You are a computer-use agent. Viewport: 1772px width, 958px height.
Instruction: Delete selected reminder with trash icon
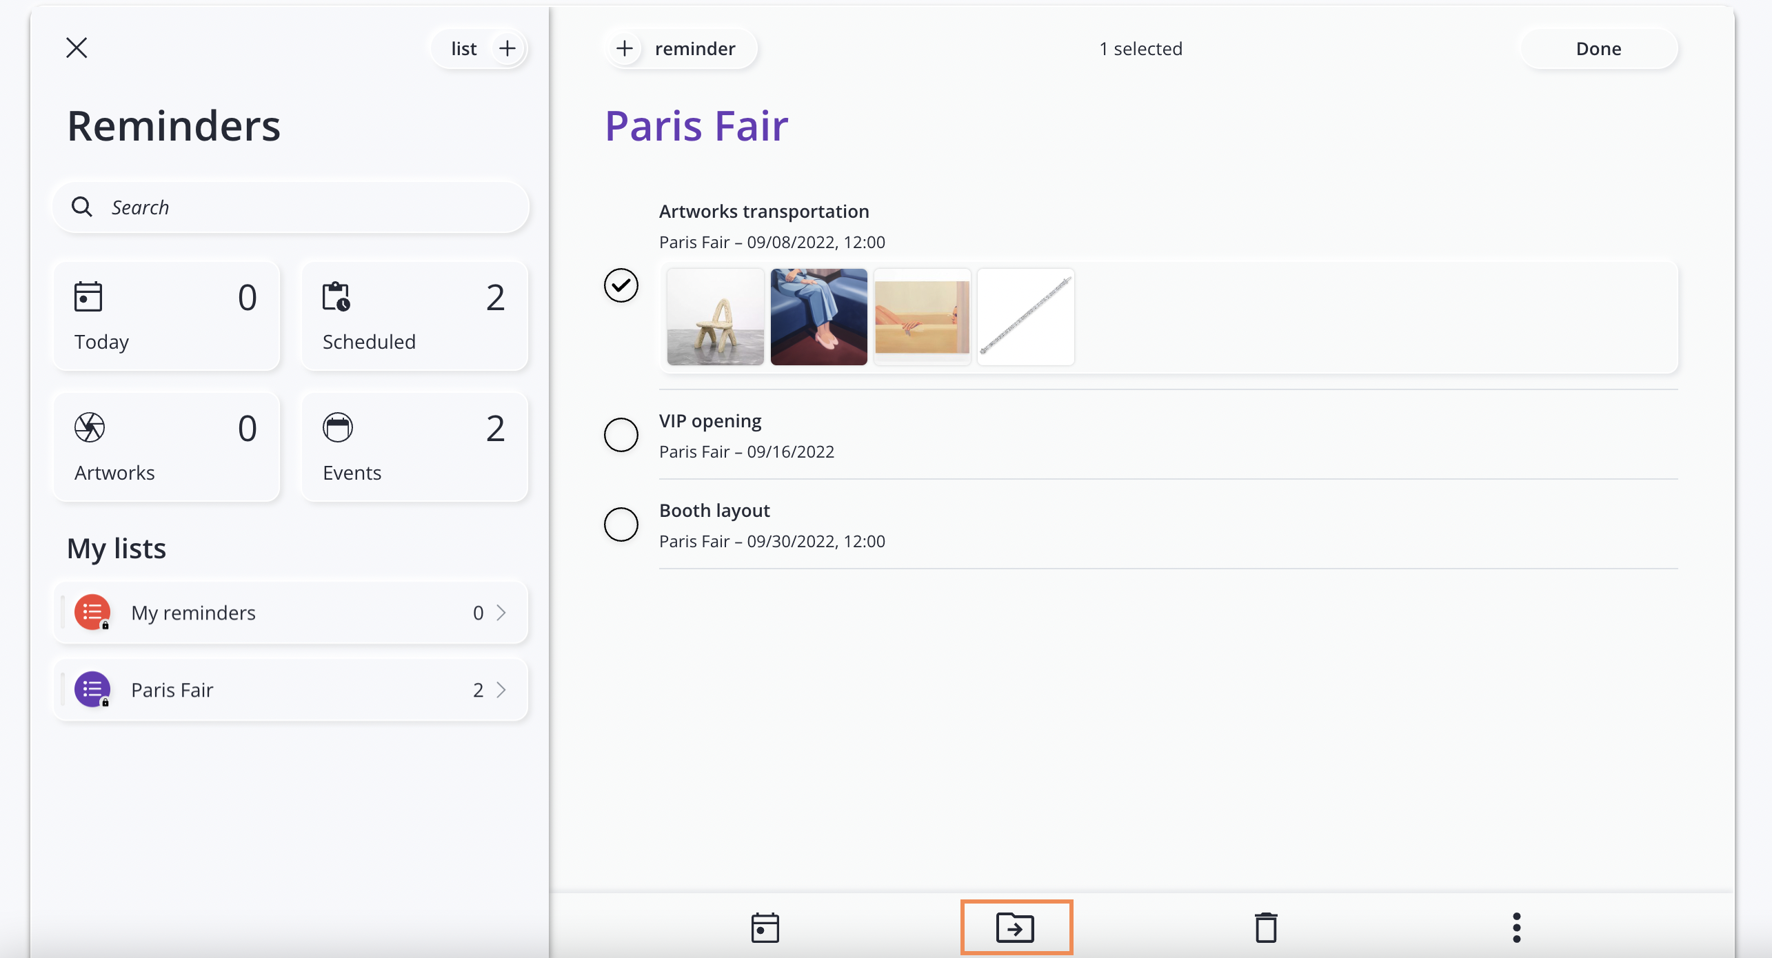(1266, 928)
